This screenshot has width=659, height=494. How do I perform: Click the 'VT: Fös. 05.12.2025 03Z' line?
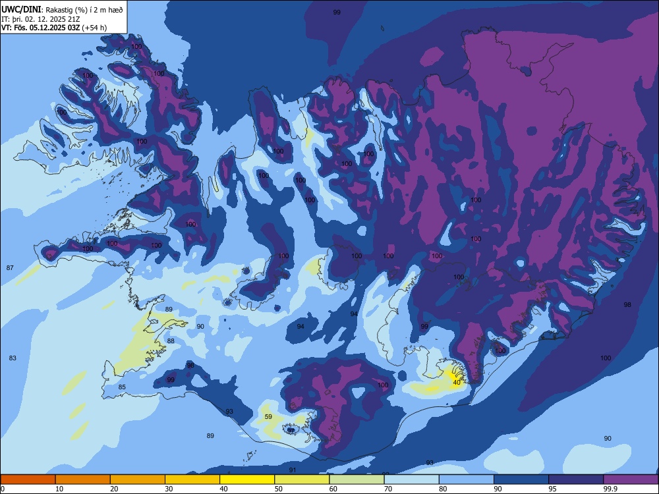(40, 28)
